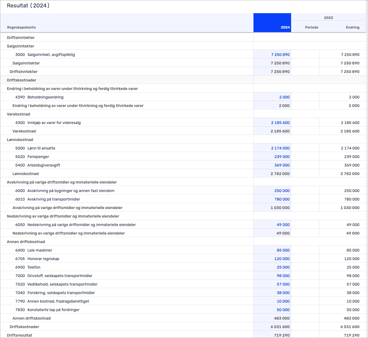Viewport: 368px width, 338px height.
Task: Open 2024 amount for account 3000 Salgsinntekt
Action: (280, 55)
